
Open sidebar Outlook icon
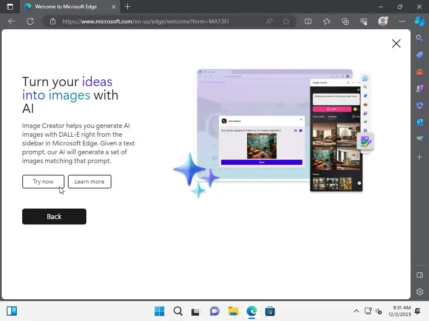click(x=420, y=122)
